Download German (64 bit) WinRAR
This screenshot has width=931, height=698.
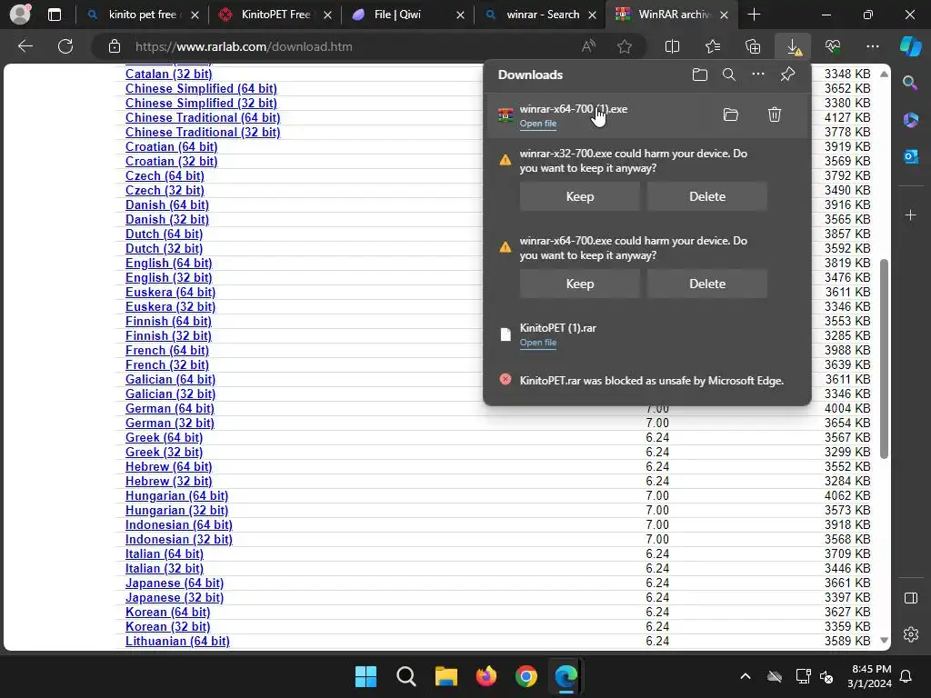click(170, 408)
